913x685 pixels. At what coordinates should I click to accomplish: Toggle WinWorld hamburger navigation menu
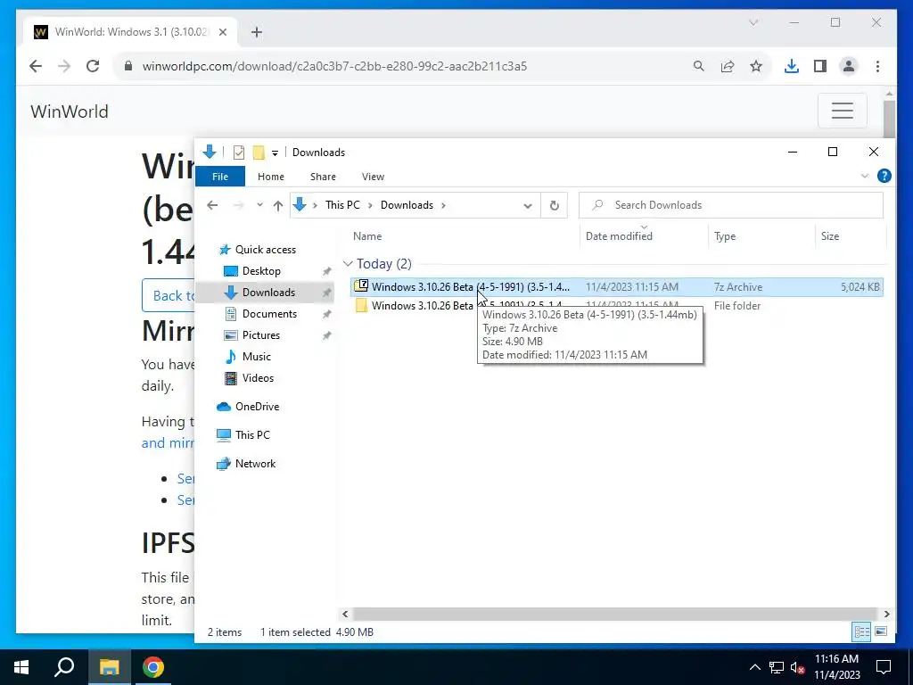(x=842, y=110)
